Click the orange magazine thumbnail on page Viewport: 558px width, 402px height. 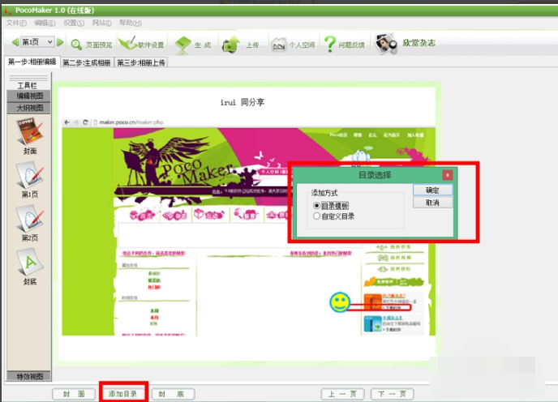(x=372, y=301)
